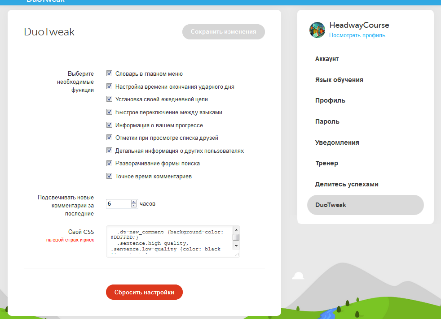This screenshot has width=441, height=319.
Task: Disable Быстрое переключение между языками checkbox
Action: point(110,112)
